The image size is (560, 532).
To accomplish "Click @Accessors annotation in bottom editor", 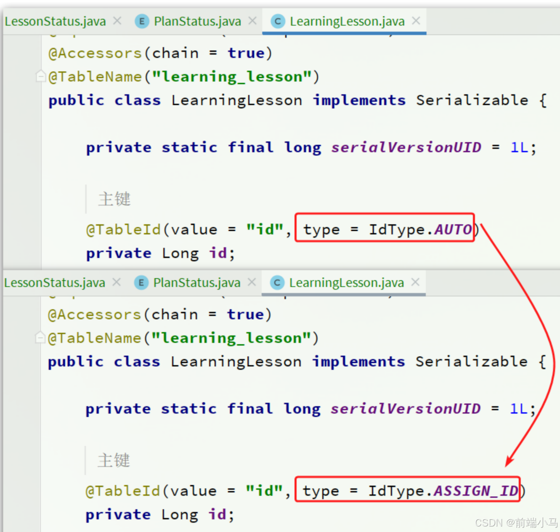I will point(94,314).
